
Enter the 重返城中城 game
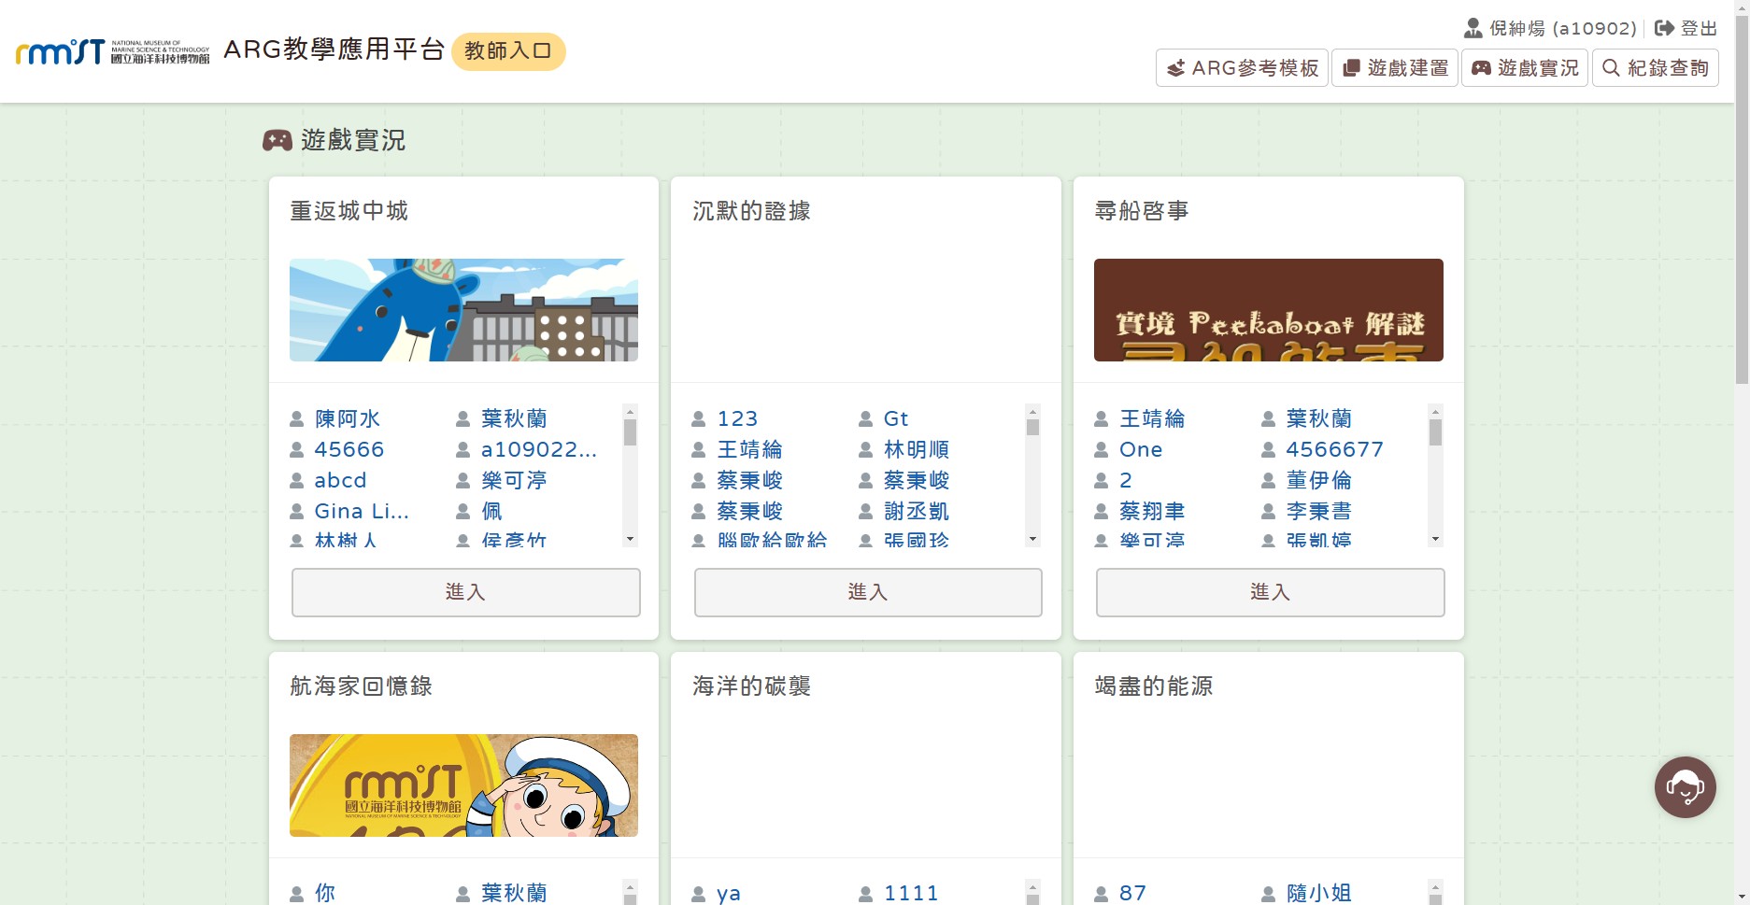point(466,592)
